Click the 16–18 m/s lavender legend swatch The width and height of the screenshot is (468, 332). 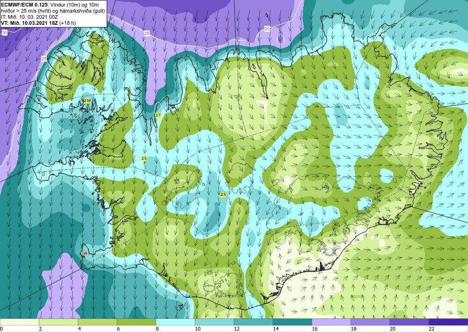[332, 322]
